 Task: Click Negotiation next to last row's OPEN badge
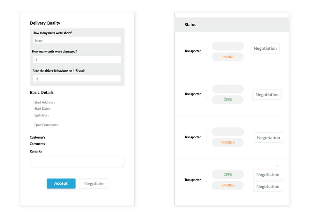(268, 174)
